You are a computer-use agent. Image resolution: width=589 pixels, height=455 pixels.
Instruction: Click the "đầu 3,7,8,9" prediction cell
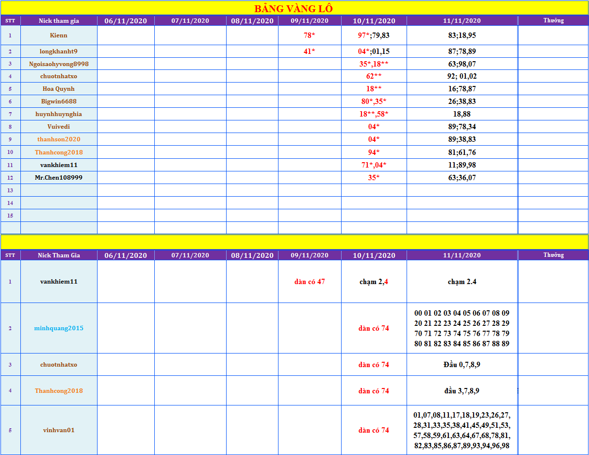462,391
